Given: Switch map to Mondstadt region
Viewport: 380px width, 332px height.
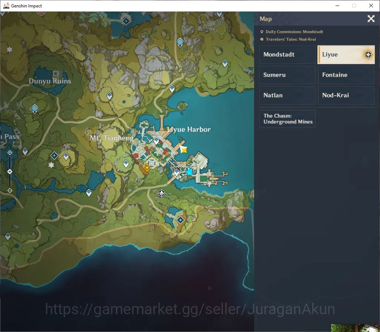Looking at the screenshot, I should pyautogui.click(x=287, y=54).
